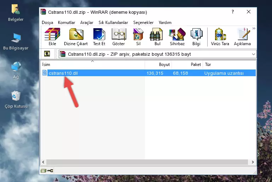Go up one folder level
272x182 pixels.
coord(47,54)
